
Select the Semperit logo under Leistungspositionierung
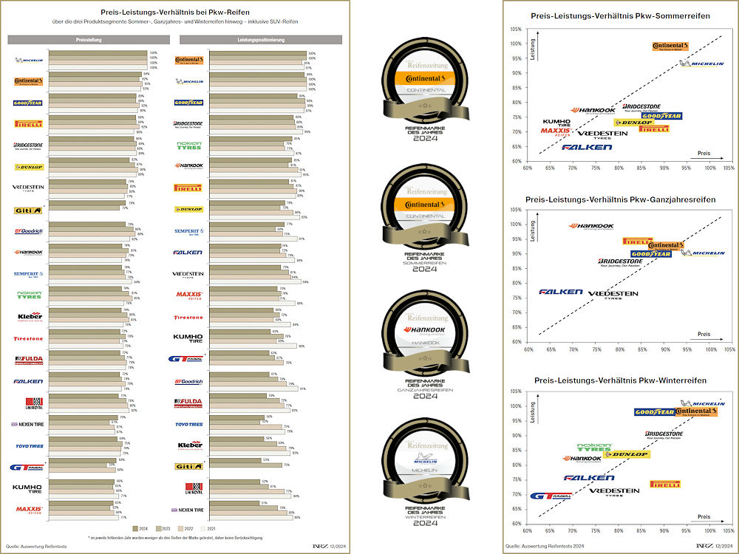pos(189,231)
